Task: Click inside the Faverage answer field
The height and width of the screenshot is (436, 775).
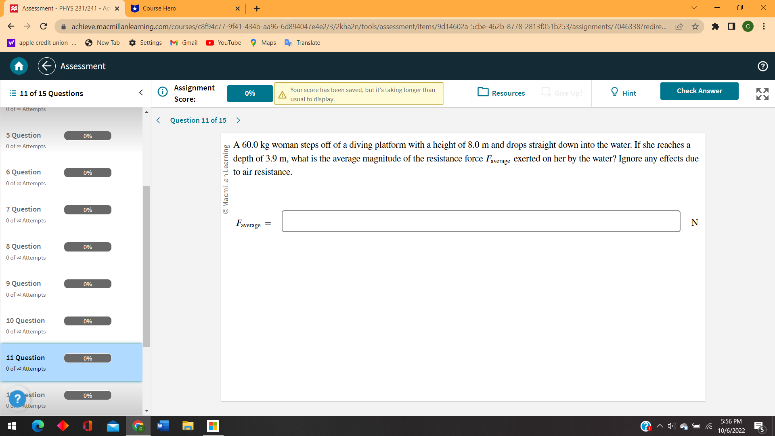Action: point(480,221)
